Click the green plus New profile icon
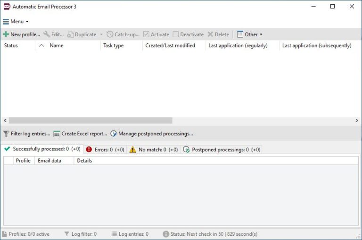The image size is (362, 240). coord(6,34)
